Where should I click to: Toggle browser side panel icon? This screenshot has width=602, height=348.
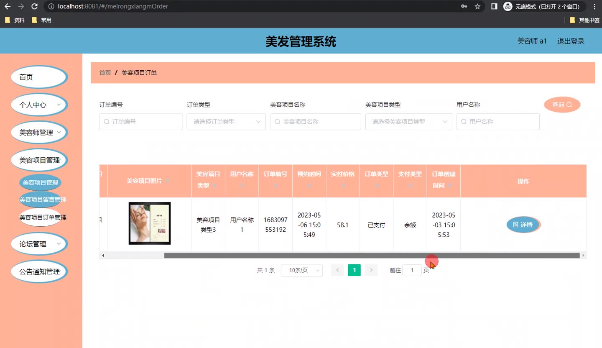494,7
